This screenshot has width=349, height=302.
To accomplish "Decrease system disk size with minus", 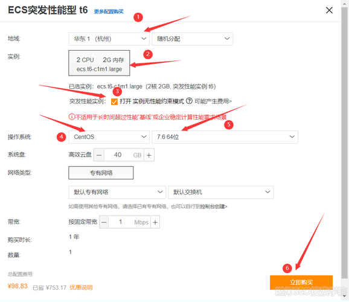I will coord(99,155).
